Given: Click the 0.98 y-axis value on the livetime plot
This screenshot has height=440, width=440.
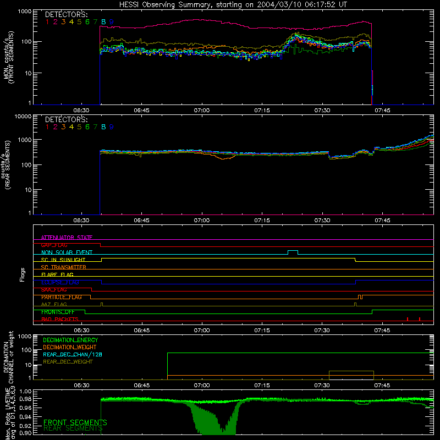Looking at the screenshot, I should point(25,399).
